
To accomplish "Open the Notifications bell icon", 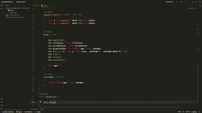I will pyautogui.click(x=200, y=5).
